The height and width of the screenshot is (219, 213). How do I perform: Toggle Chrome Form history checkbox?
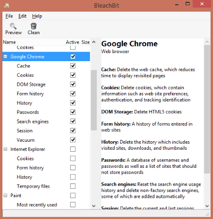[x=73, y=93]
